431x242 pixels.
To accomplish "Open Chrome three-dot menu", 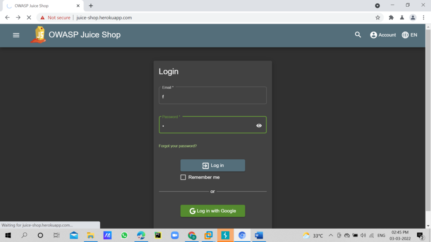I will pos(424,18).
